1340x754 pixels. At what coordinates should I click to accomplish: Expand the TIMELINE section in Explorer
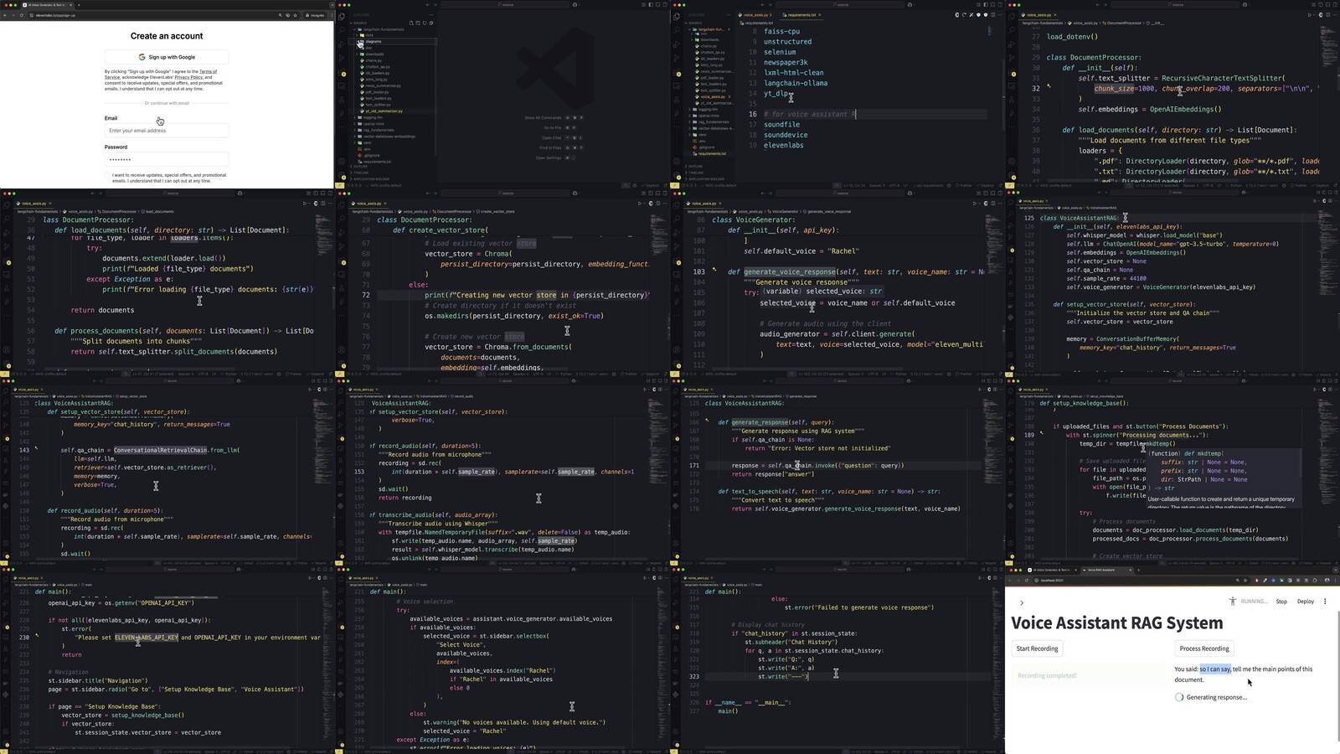point(362,173)
